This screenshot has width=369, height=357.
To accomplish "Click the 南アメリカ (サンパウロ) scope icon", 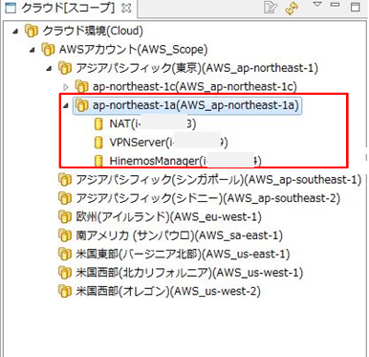I will click(x=64, y=235).
